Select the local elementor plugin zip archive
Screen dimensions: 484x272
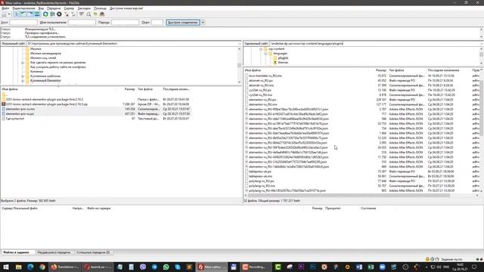(x=46, y=104)
